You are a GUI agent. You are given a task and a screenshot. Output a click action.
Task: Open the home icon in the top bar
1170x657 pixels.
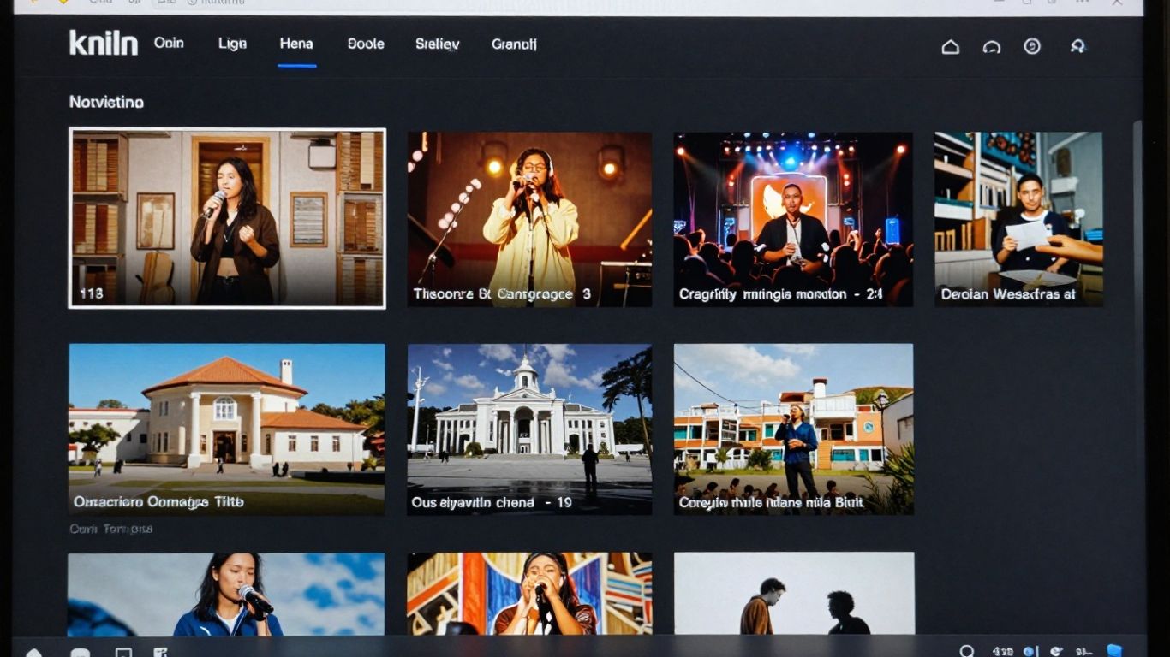(x=950, y=47)
